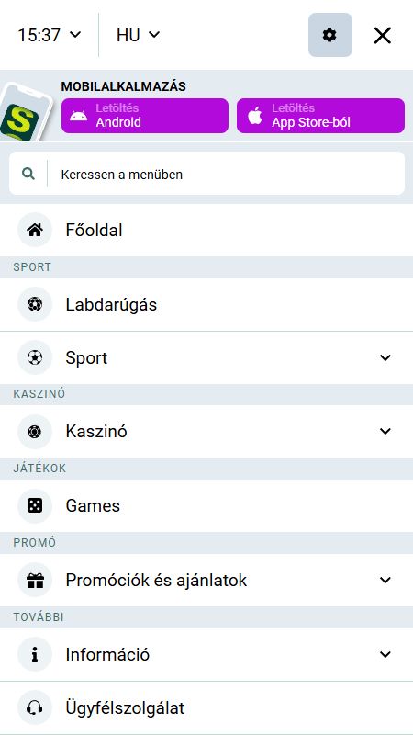
Task: Download the Android app
Action: click(145, 116)
